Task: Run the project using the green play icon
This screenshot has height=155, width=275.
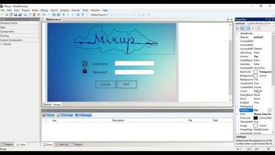Action: point(64,15)
